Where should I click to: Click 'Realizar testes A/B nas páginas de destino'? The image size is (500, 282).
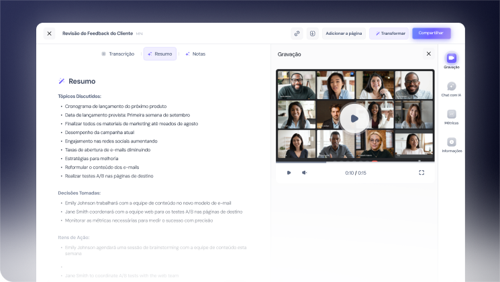point(109,176)
